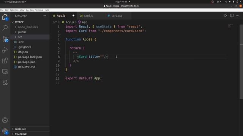Open the Source Control view
This screenshot has width=243, height=136.
tap(5, 39)
